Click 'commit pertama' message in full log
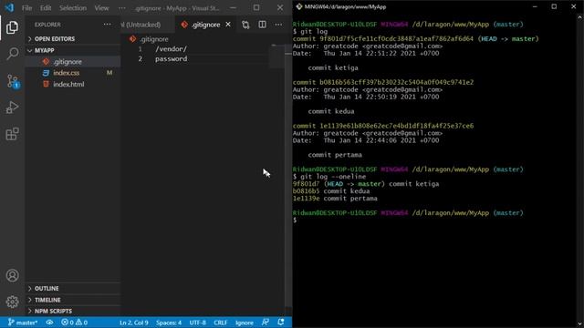This screenshot has height=328, width=584. pos(335,155)
